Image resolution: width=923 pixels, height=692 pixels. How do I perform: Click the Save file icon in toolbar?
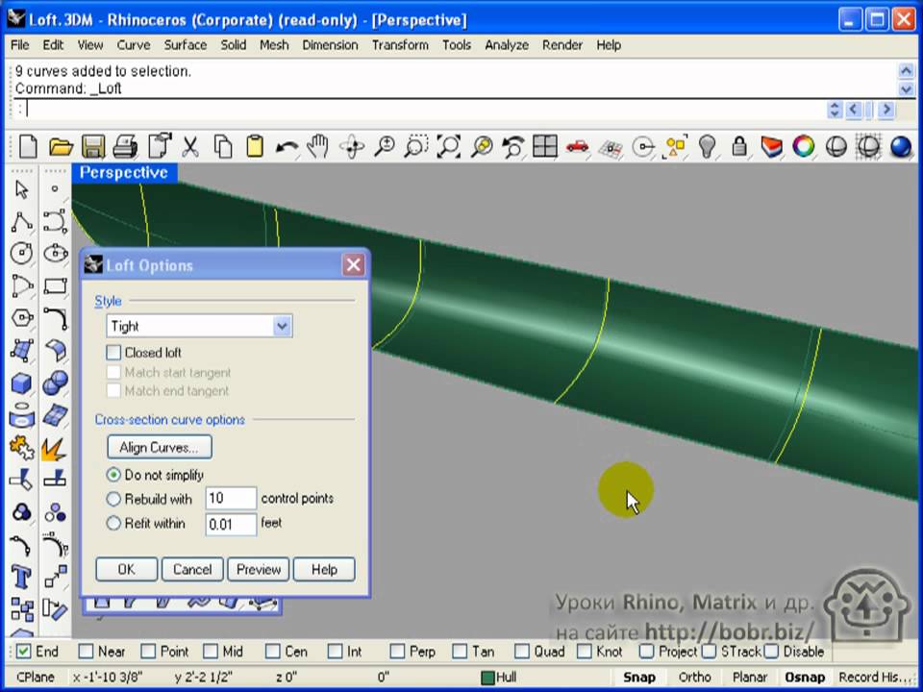92,146
